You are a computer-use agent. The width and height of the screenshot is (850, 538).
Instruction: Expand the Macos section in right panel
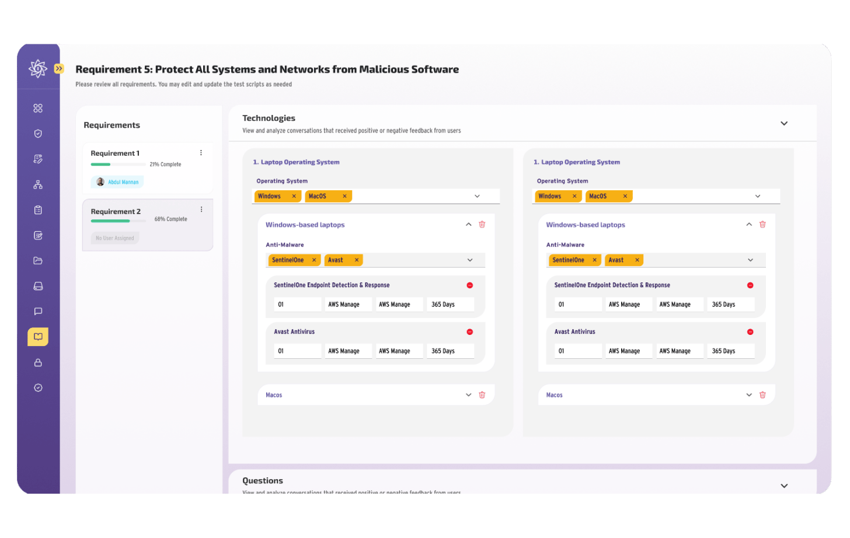[749, 395]
